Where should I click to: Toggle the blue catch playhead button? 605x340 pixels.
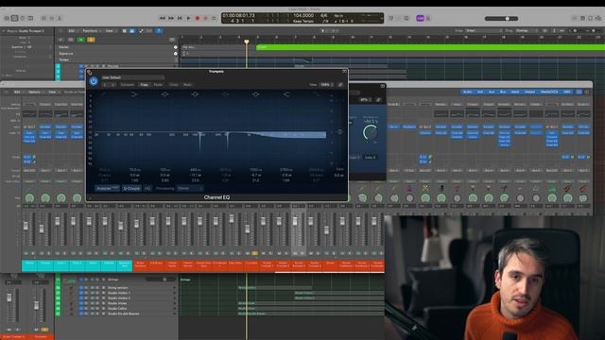(159, 31)
